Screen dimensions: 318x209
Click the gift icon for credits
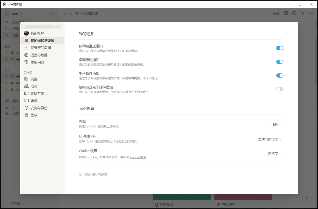click(x=26, y=62)
